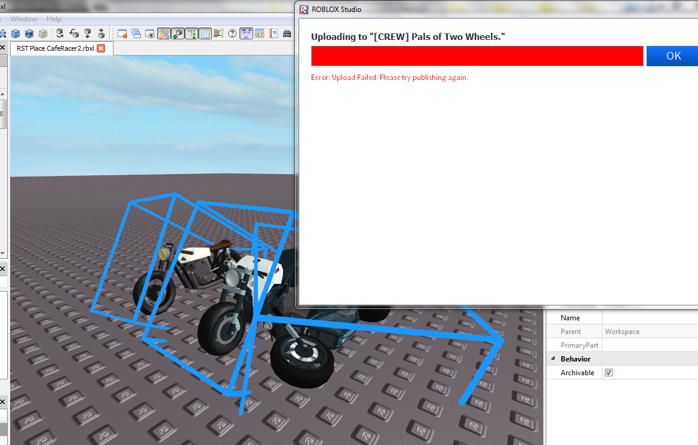
Task: Click the greyed-out Separate cube icon
Action: pos(43,34)
